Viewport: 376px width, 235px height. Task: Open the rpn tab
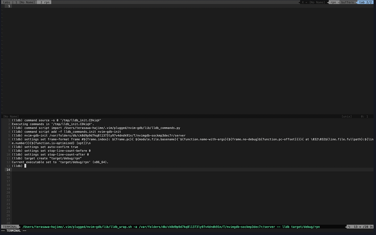[x=45, y=2]
